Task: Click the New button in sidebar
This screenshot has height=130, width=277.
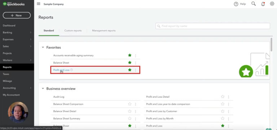Action: click(17, 15)
